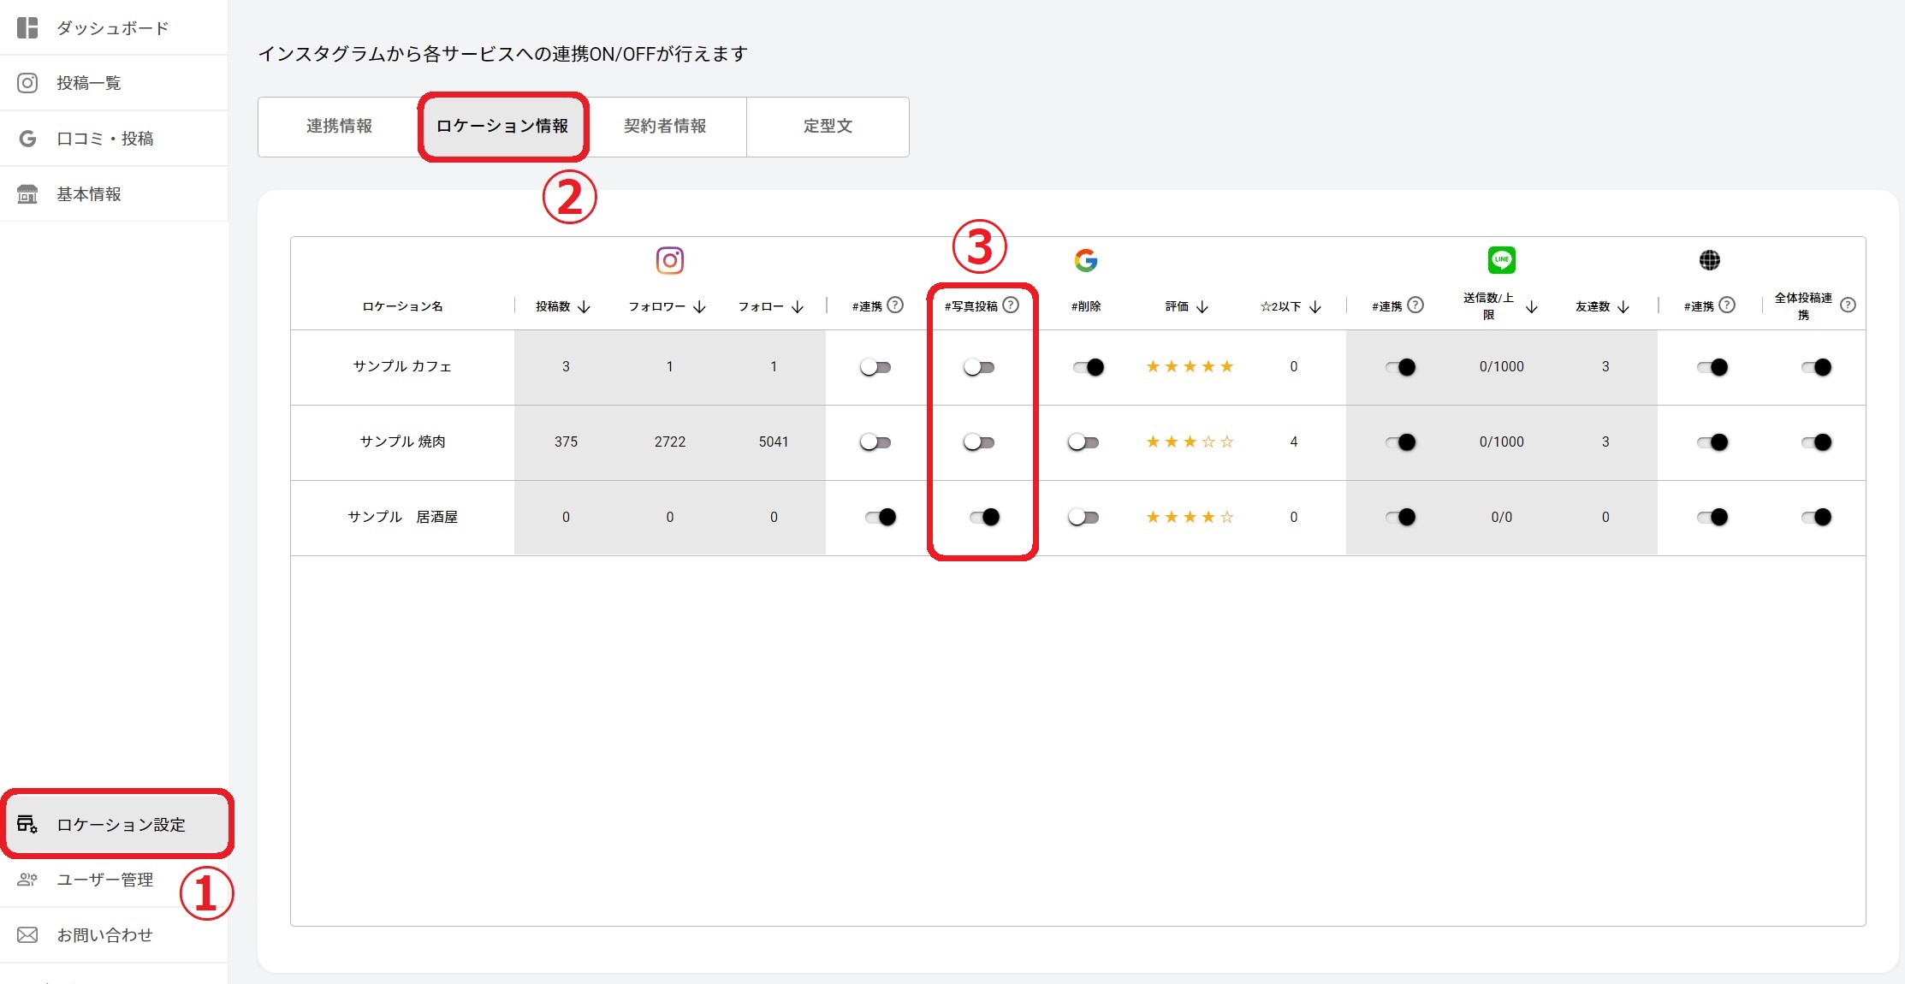Click the Google logo icon in table header
1905x984 pixels.
[1085, 260]
